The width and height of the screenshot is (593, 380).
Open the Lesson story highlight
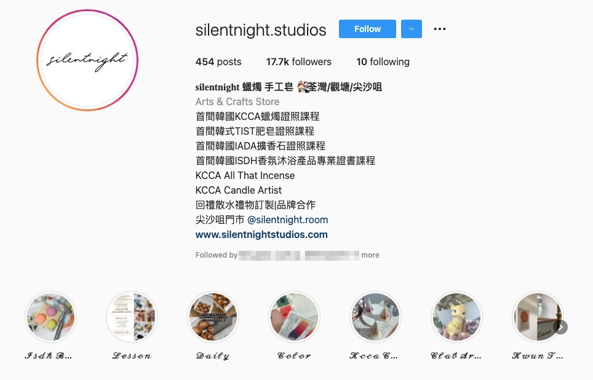pos(132,317)
